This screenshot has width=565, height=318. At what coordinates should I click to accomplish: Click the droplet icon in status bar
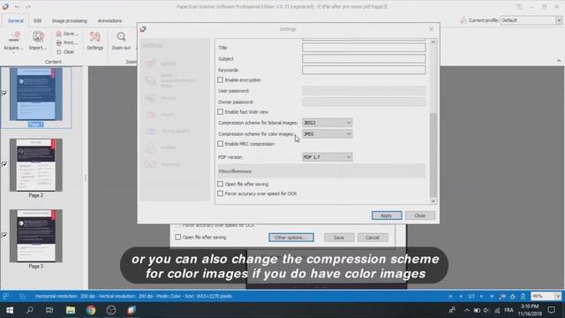pyautogui.click(x=513, y=297)
